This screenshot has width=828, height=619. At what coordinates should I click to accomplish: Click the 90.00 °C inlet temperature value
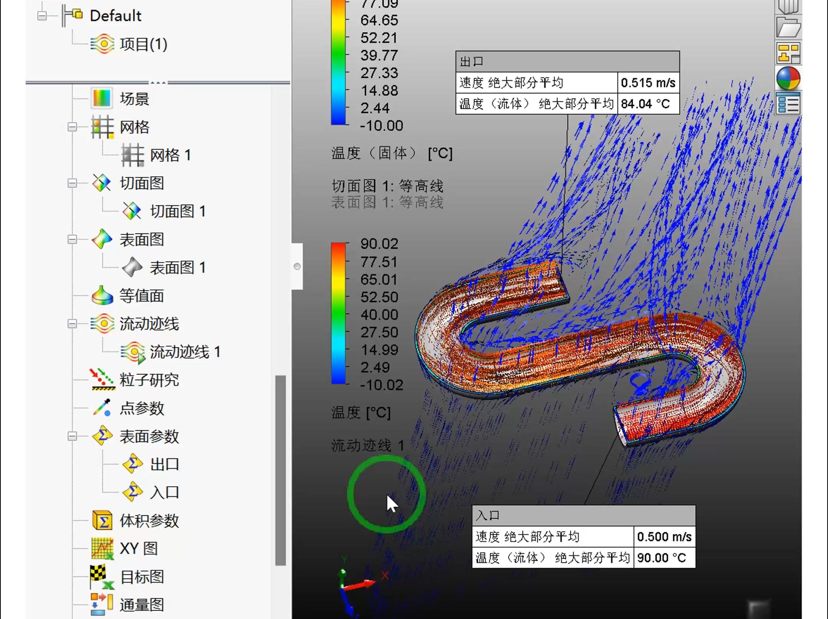pyautogui.click(x=664, y=557)
